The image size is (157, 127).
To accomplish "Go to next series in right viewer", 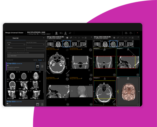I will tap(130, 38).
